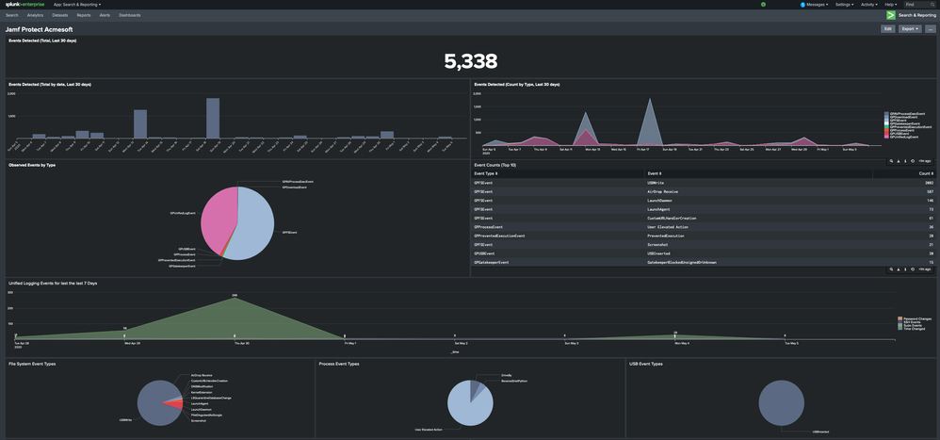Click the green Search & Reporting app icon
This screenshot has height=440, width=940.
pos(891,15)
